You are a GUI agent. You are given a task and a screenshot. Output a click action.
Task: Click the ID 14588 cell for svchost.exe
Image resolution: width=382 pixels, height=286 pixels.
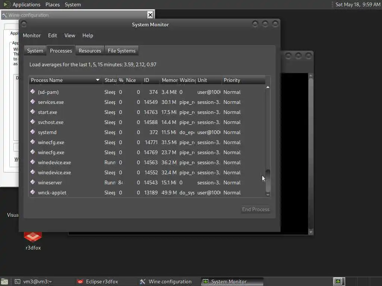point(151,122)
